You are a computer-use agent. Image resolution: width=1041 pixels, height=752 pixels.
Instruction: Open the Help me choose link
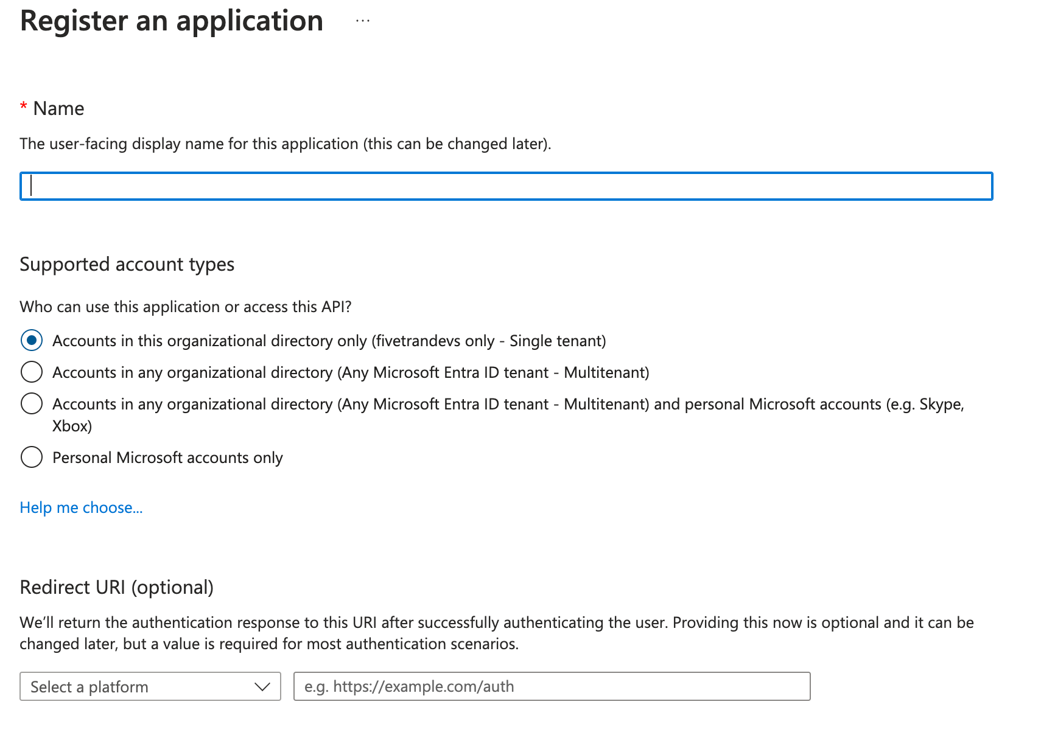click(x=81, y=507)
